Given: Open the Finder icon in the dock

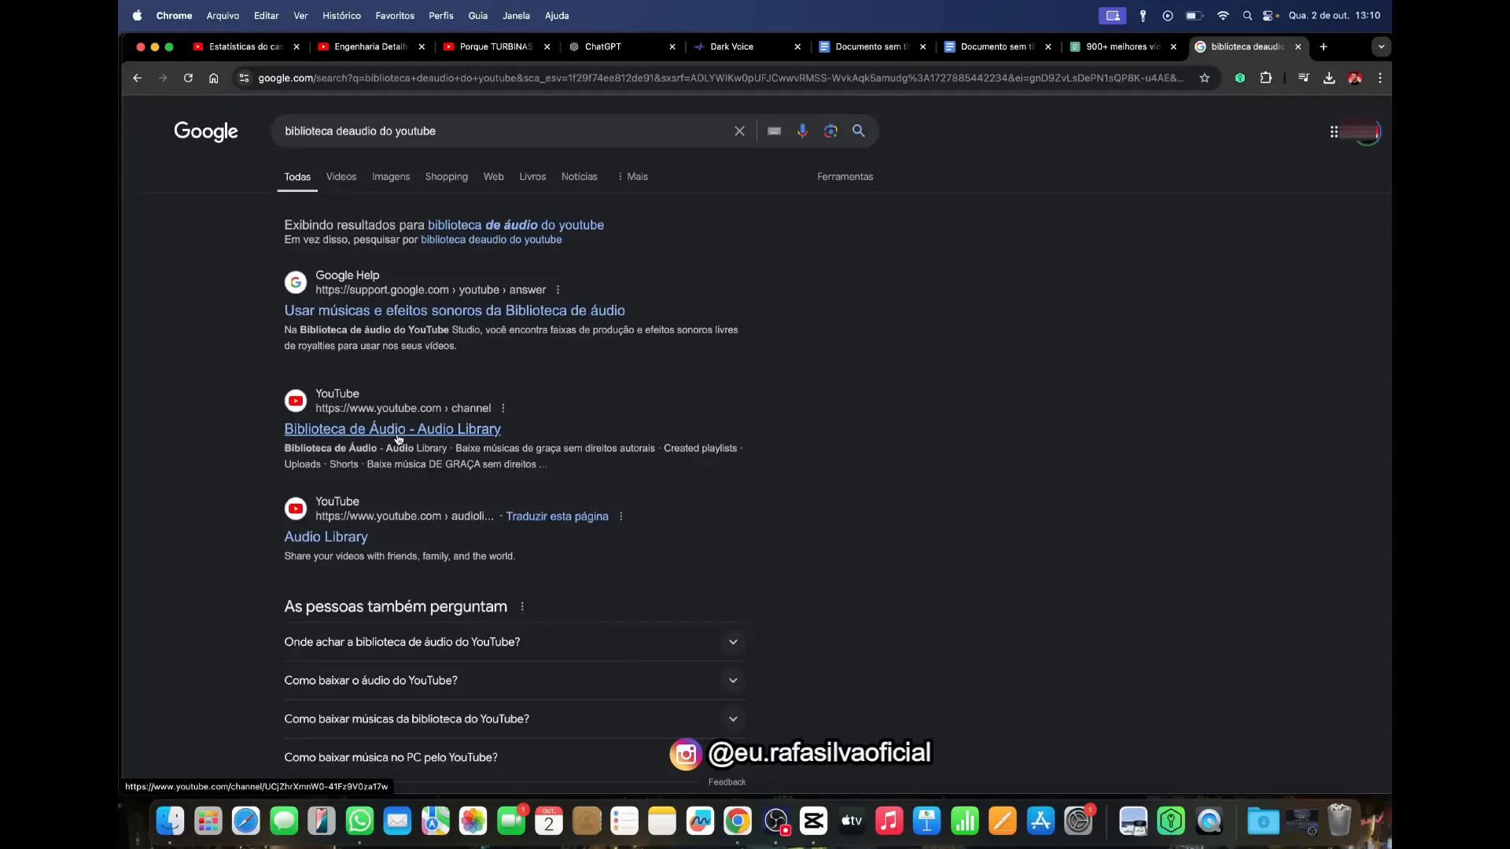Looking at the screenshot, I should (x=170, y=821).
